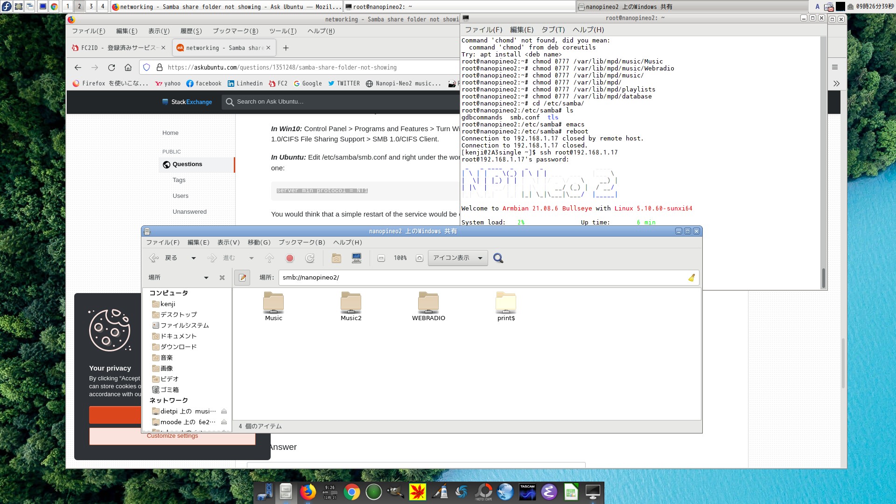Click the computer icon in file manager toolbar
The height and width of the screenshot is (504, 896).
click(x=357, y=258)
